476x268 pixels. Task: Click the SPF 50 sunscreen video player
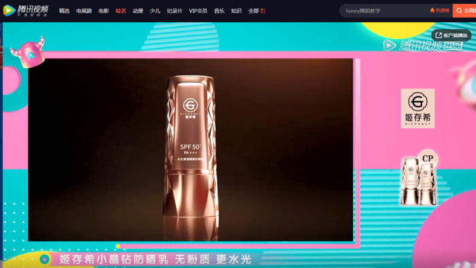click(x=191, y=150)
